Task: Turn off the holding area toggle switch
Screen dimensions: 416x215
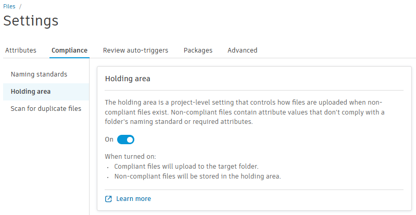Action: click(x=125, y=140)
